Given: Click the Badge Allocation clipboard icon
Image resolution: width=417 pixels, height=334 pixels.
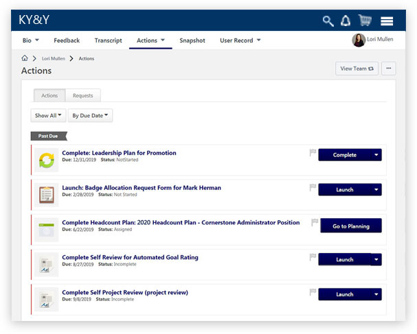Looking at the screenshot, I should tap(47, 195).
